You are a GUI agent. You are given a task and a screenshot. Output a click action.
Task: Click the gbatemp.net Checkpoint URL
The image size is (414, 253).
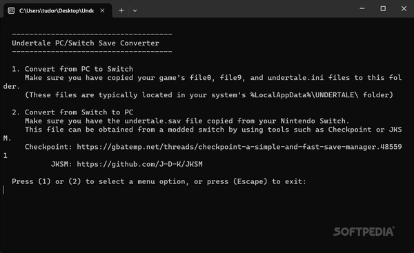(x=239, y=147)
